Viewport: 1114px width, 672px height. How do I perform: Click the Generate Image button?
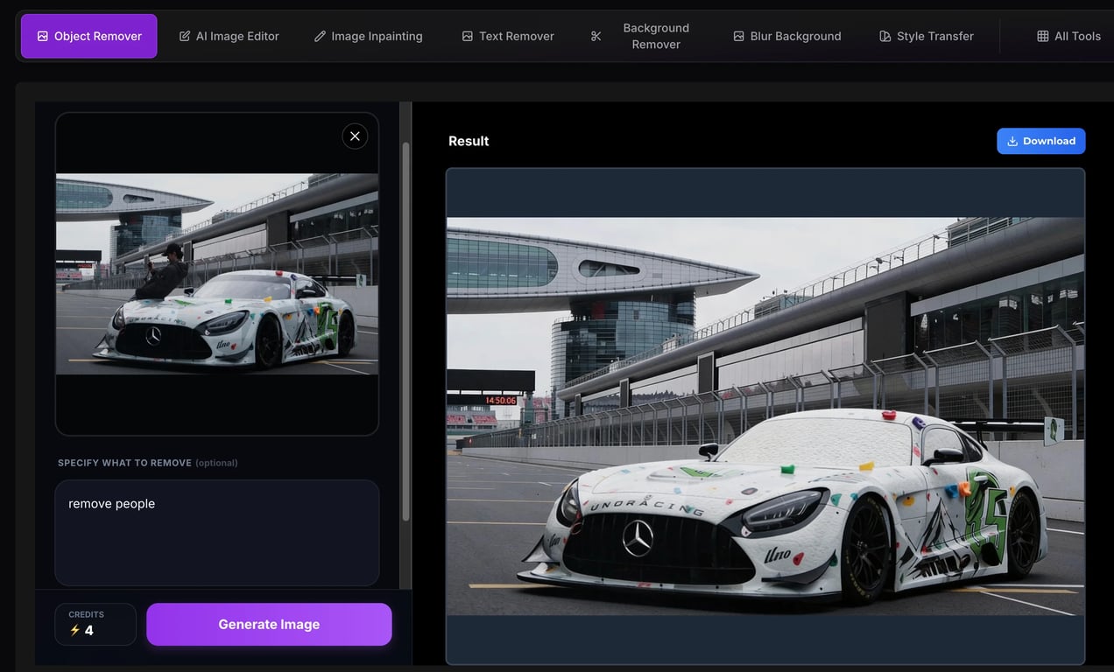coord(268,624)
